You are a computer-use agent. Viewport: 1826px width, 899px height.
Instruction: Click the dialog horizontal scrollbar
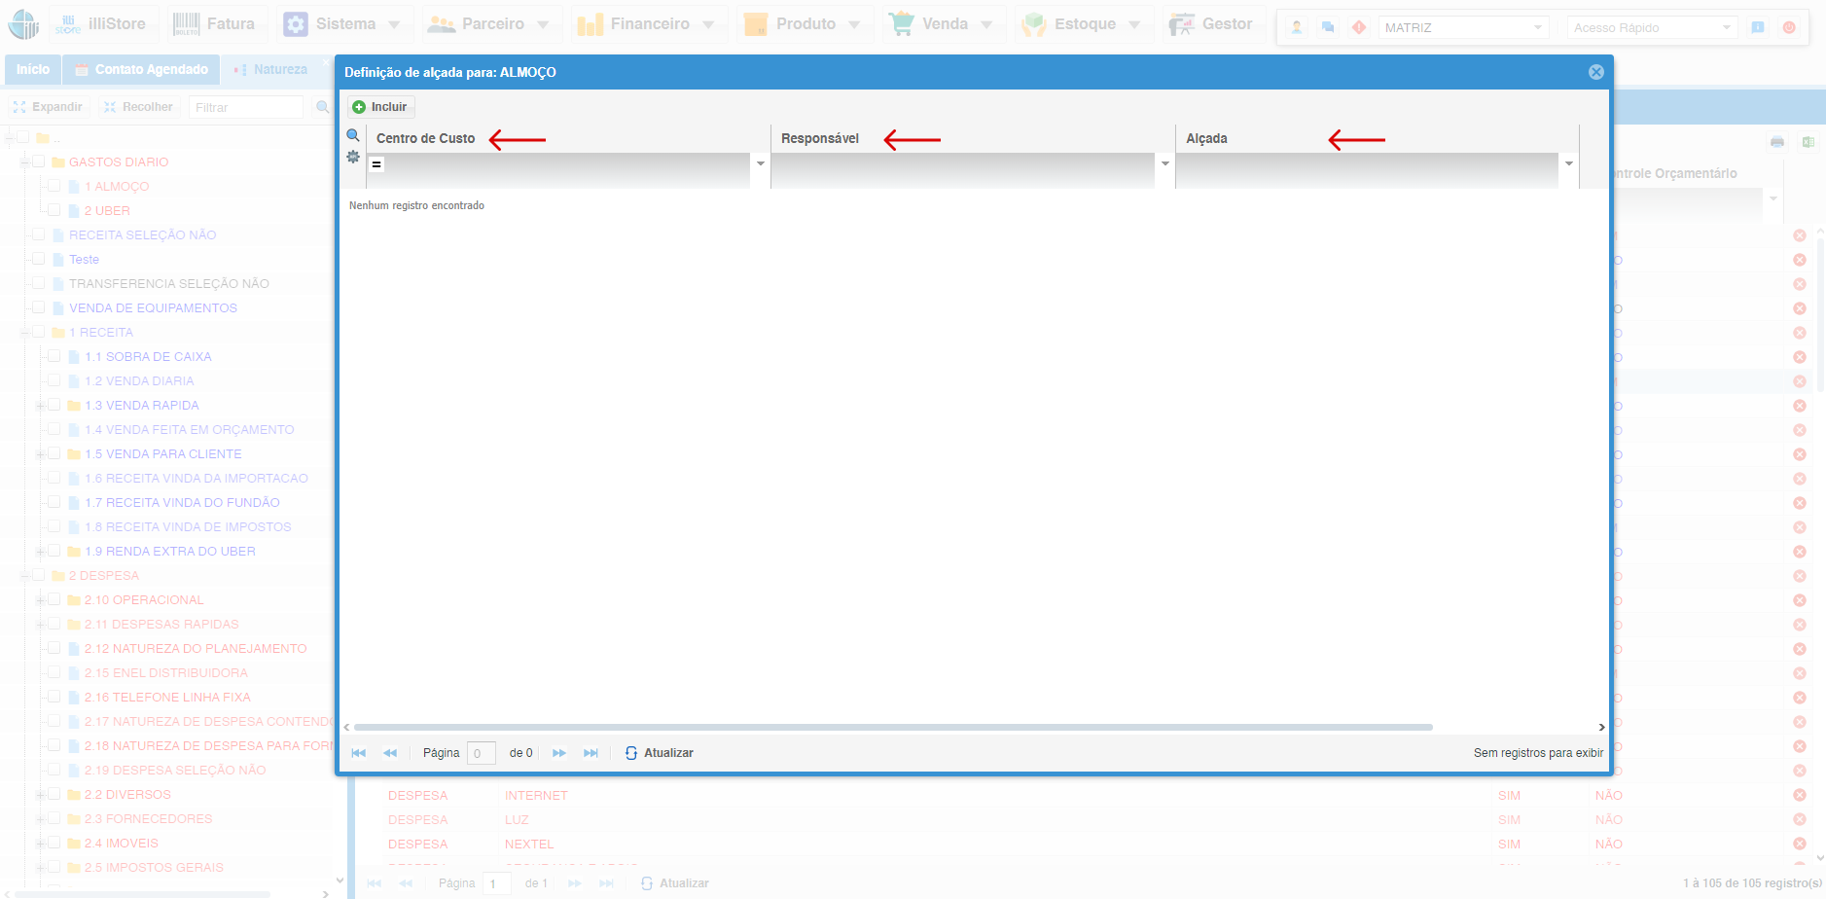(x=892, y=727)
